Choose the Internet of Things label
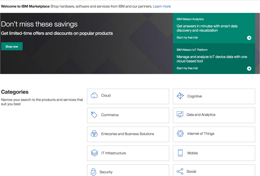The height and width of the screenshot is (176, 260). 201,134
